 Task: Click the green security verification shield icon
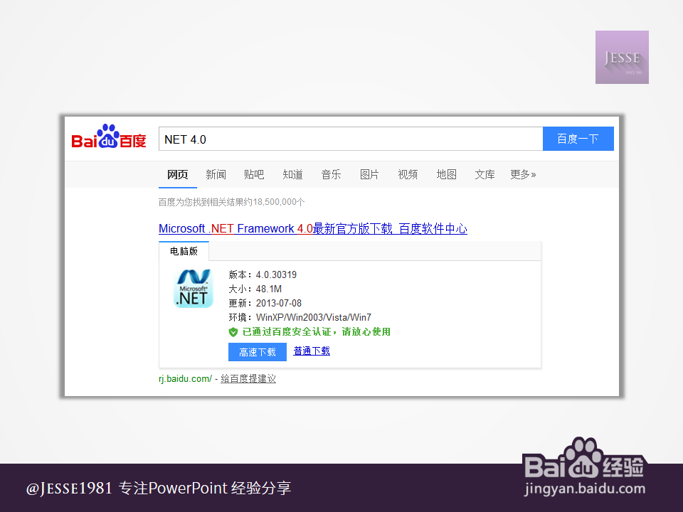(x=233, y=332)
